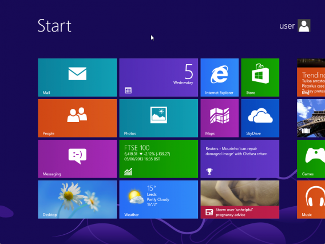
Task: Open the pregnancy advice news tile
Action: (240, 199)
